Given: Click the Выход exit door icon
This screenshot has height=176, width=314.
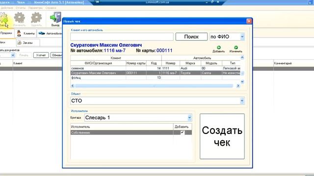Looking at the screenshot, I should pyautogui.click(x=55, y=18).
